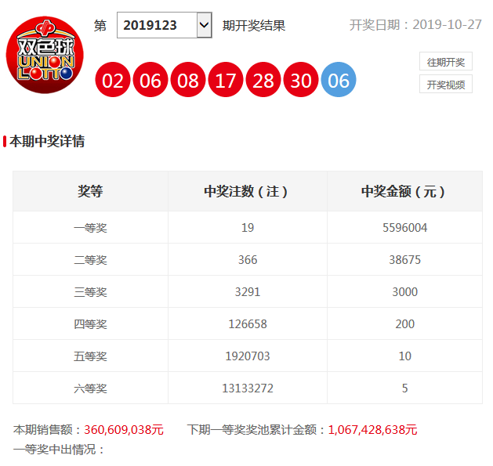Click the 奖等 column header

click(90, 191)
